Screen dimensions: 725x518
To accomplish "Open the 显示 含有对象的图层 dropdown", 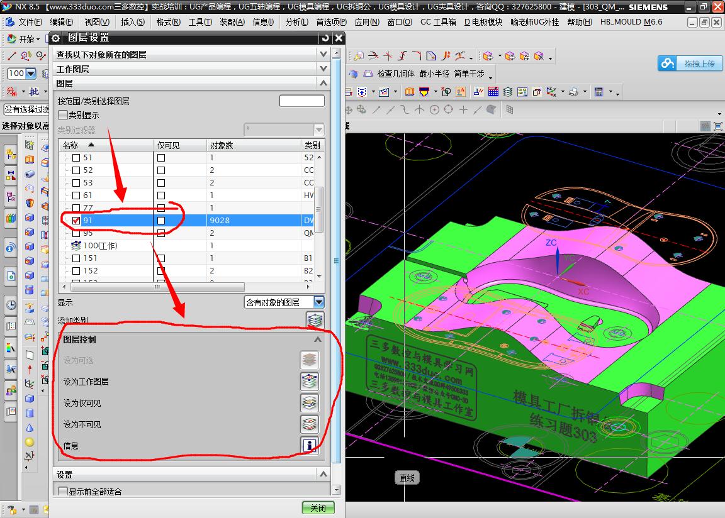I will point(319,302).
